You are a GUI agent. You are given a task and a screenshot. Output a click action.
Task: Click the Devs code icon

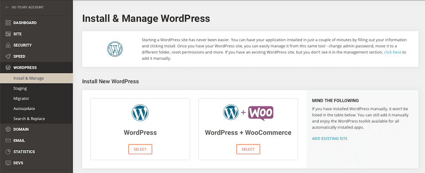pyautogui.click(x=8, y=163)
